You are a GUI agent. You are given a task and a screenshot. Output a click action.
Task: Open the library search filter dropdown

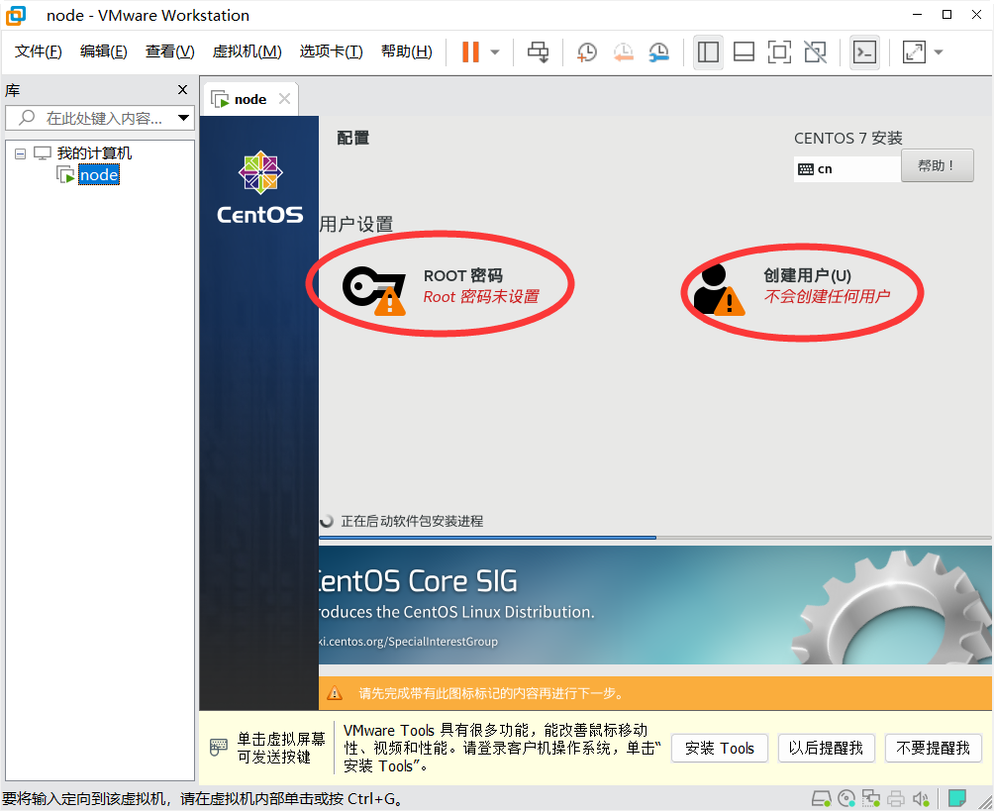coord(183,118)
